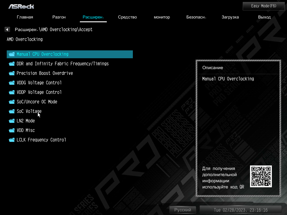Image resolution: width=287 pixels, height=215 pixels.
Task: Select the Выход tab
Action: click(x=265, y=17)
